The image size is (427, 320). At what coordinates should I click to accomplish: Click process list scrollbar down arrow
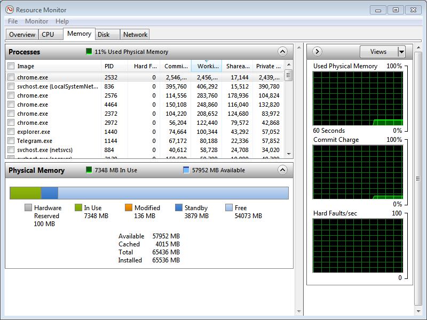(289, 154)
